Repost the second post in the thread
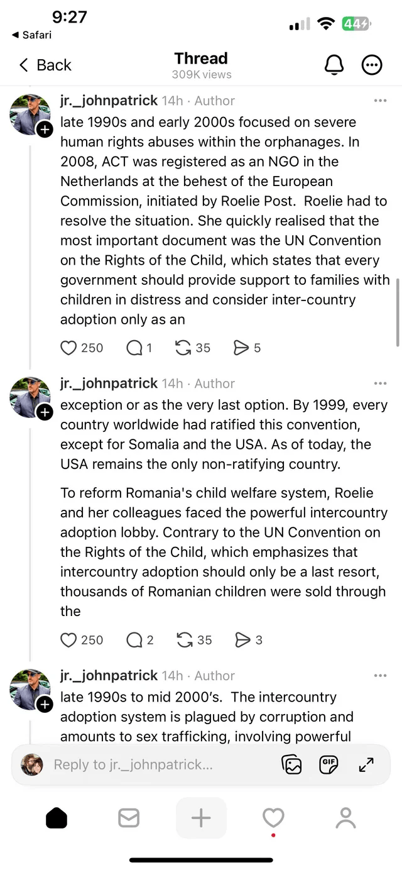This screenshot has height=870, width=402. [185, 640]
